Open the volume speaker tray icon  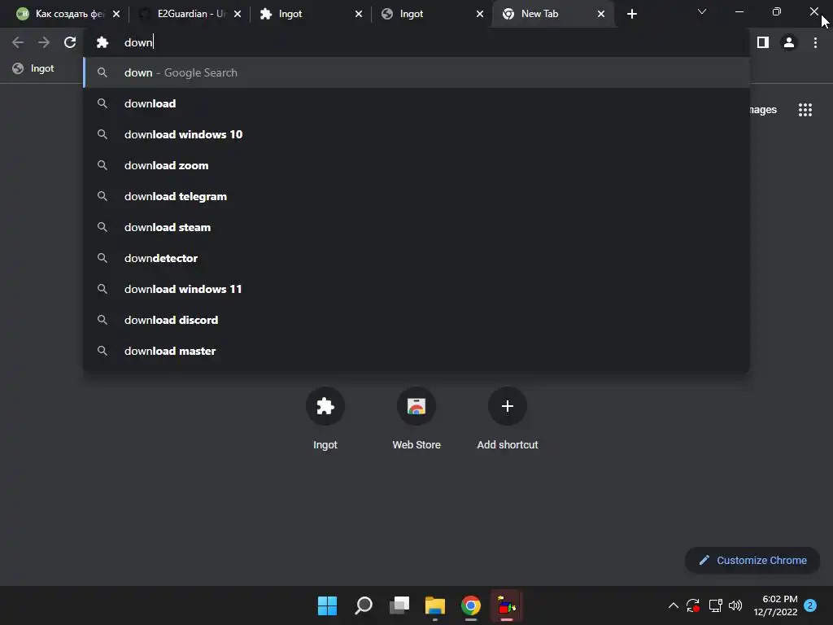tap(735, 605)
